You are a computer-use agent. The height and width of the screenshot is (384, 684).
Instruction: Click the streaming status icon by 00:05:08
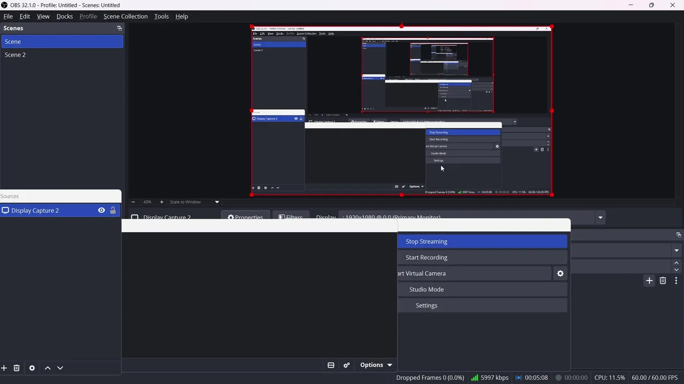518,378
